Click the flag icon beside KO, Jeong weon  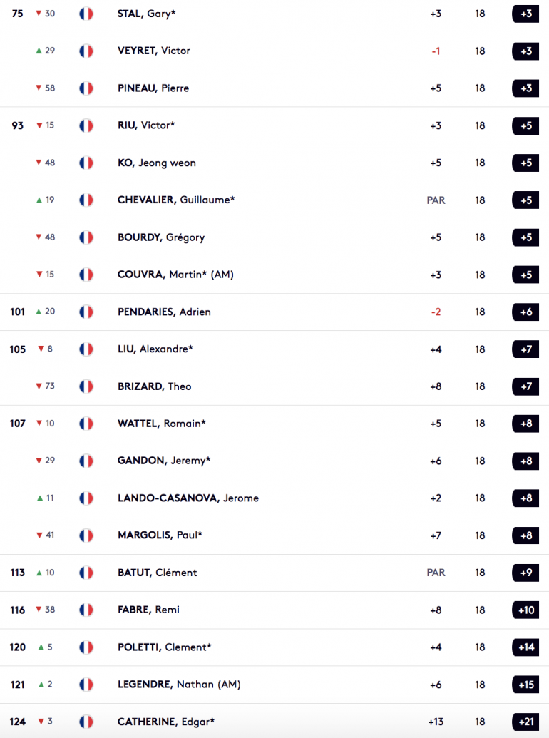(86, 163)
